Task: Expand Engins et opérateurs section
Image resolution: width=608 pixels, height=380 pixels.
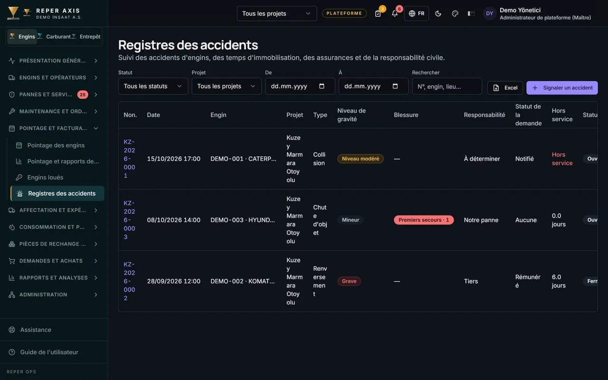Action: [54, 77]
